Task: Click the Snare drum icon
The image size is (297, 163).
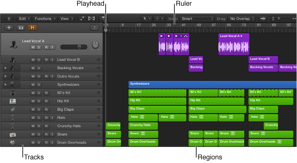Action: 13,134
